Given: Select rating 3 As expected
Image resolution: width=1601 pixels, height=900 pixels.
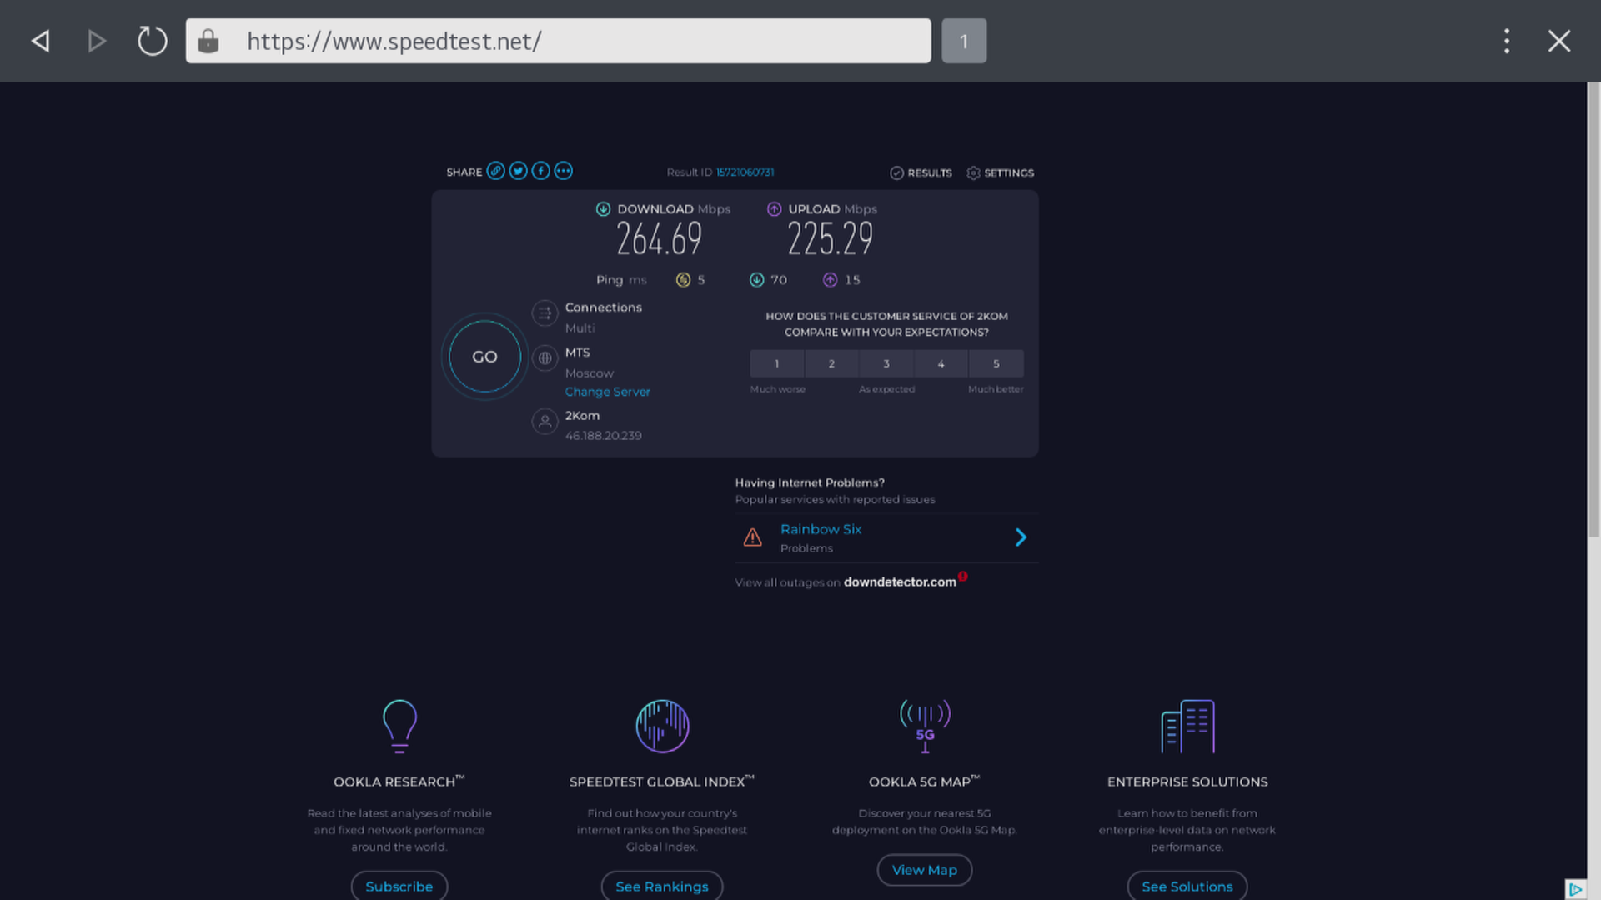Looking at the screenshot, I should pos(886,363).
